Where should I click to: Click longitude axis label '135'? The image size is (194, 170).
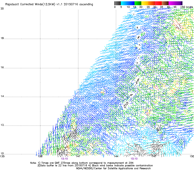pos(2,156)
